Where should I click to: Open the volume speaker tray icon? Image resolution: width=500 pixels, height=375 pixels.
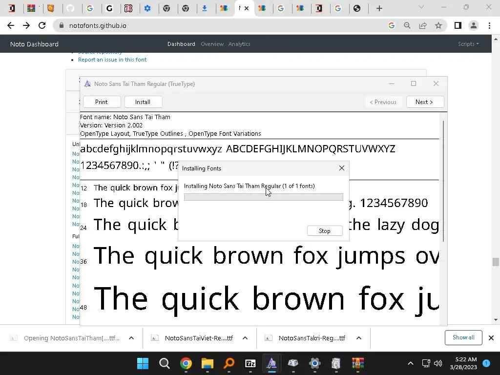pos(438,363)
